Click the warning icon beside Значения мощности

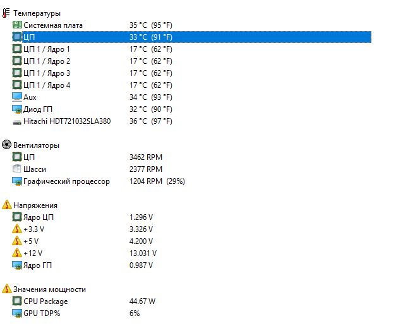pyautogui.click(x=6, y=289)
